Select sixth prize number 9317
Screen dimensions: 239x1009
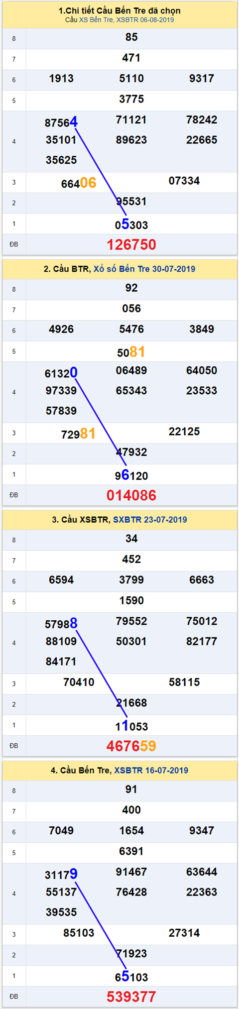[202, 79]
